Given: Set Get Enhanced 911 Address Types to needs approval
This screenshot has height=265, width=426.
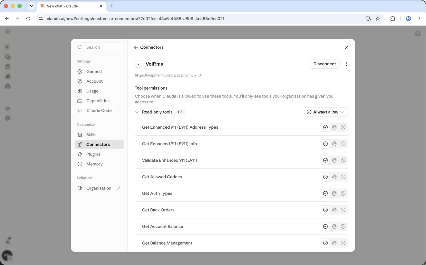Looking at the screenshot, I should coord(334,127).
